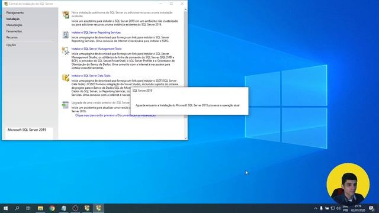The width and height of the screenshot is (379, 213).
Task: Click the SQL Server Data Tools icon
Action: pyautogui.click(x=66, y=78)
